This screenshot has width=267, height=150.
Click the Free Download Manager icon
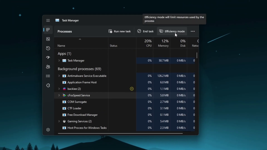coord(64,115)
